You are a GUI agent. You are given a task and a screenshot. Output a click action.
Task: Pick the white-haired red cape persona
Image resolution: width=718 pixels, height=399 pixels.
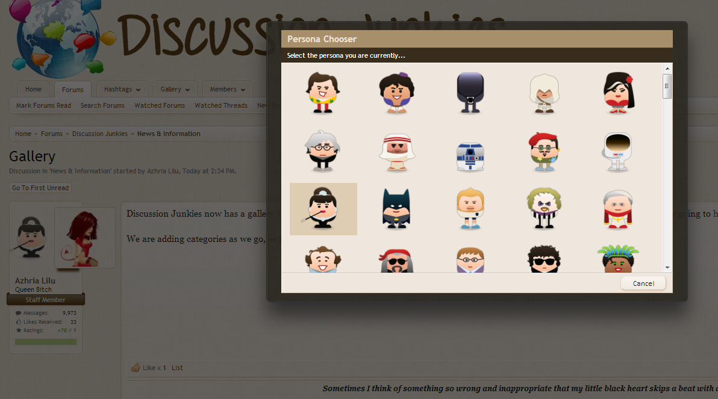coord(618,209)
